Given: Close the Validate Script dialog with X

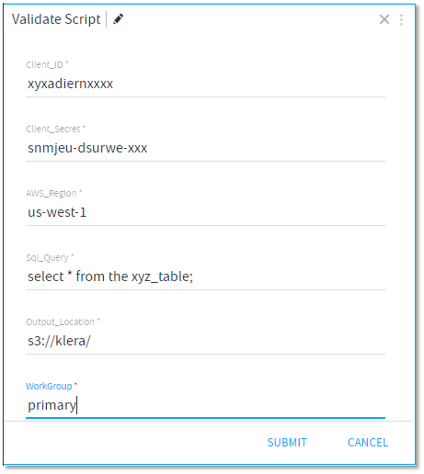Looking at the screenshot, I should click(x=384, y=19).
